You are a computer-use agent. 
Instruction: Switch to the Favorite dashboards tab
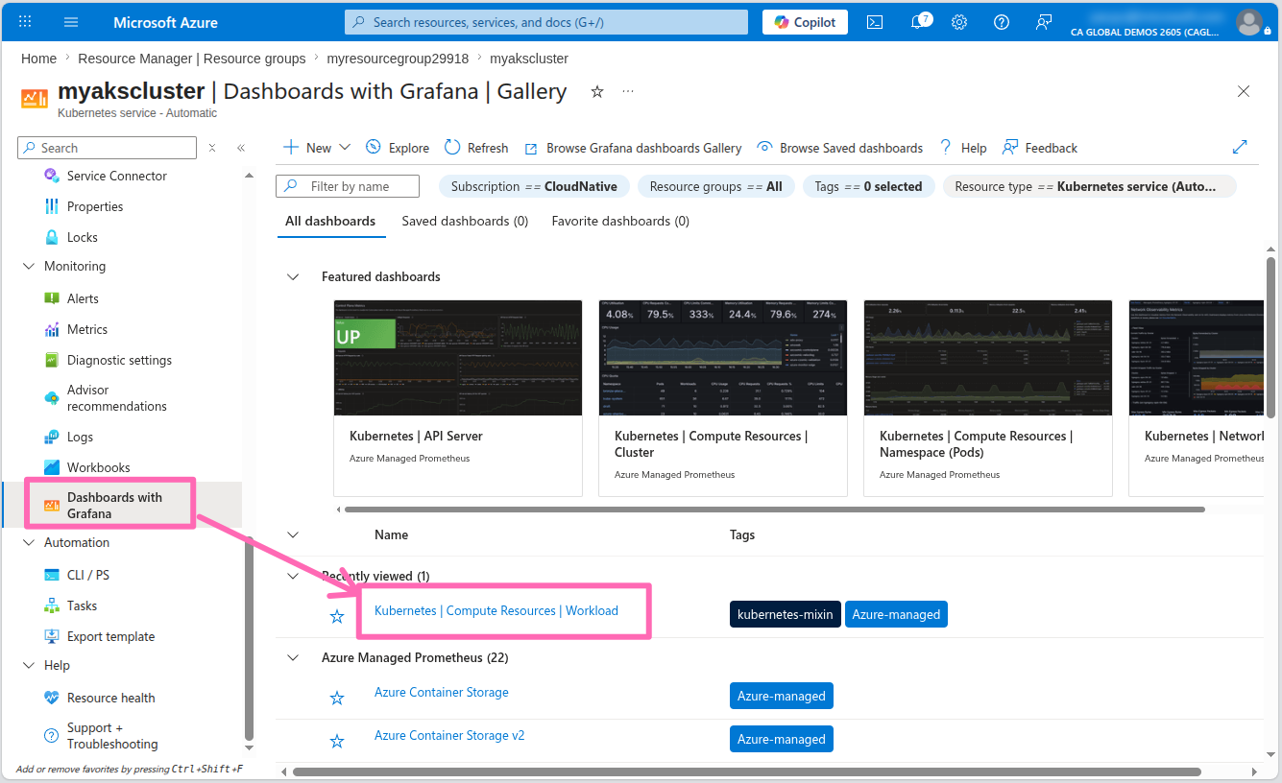click(x=620, y=222)
